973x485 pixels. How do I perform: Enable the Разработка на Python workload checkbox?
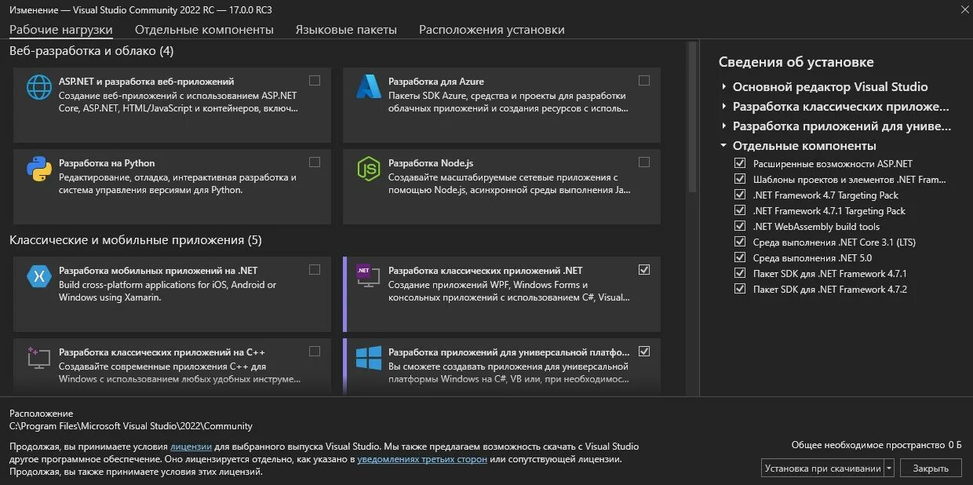coord(315,162)
